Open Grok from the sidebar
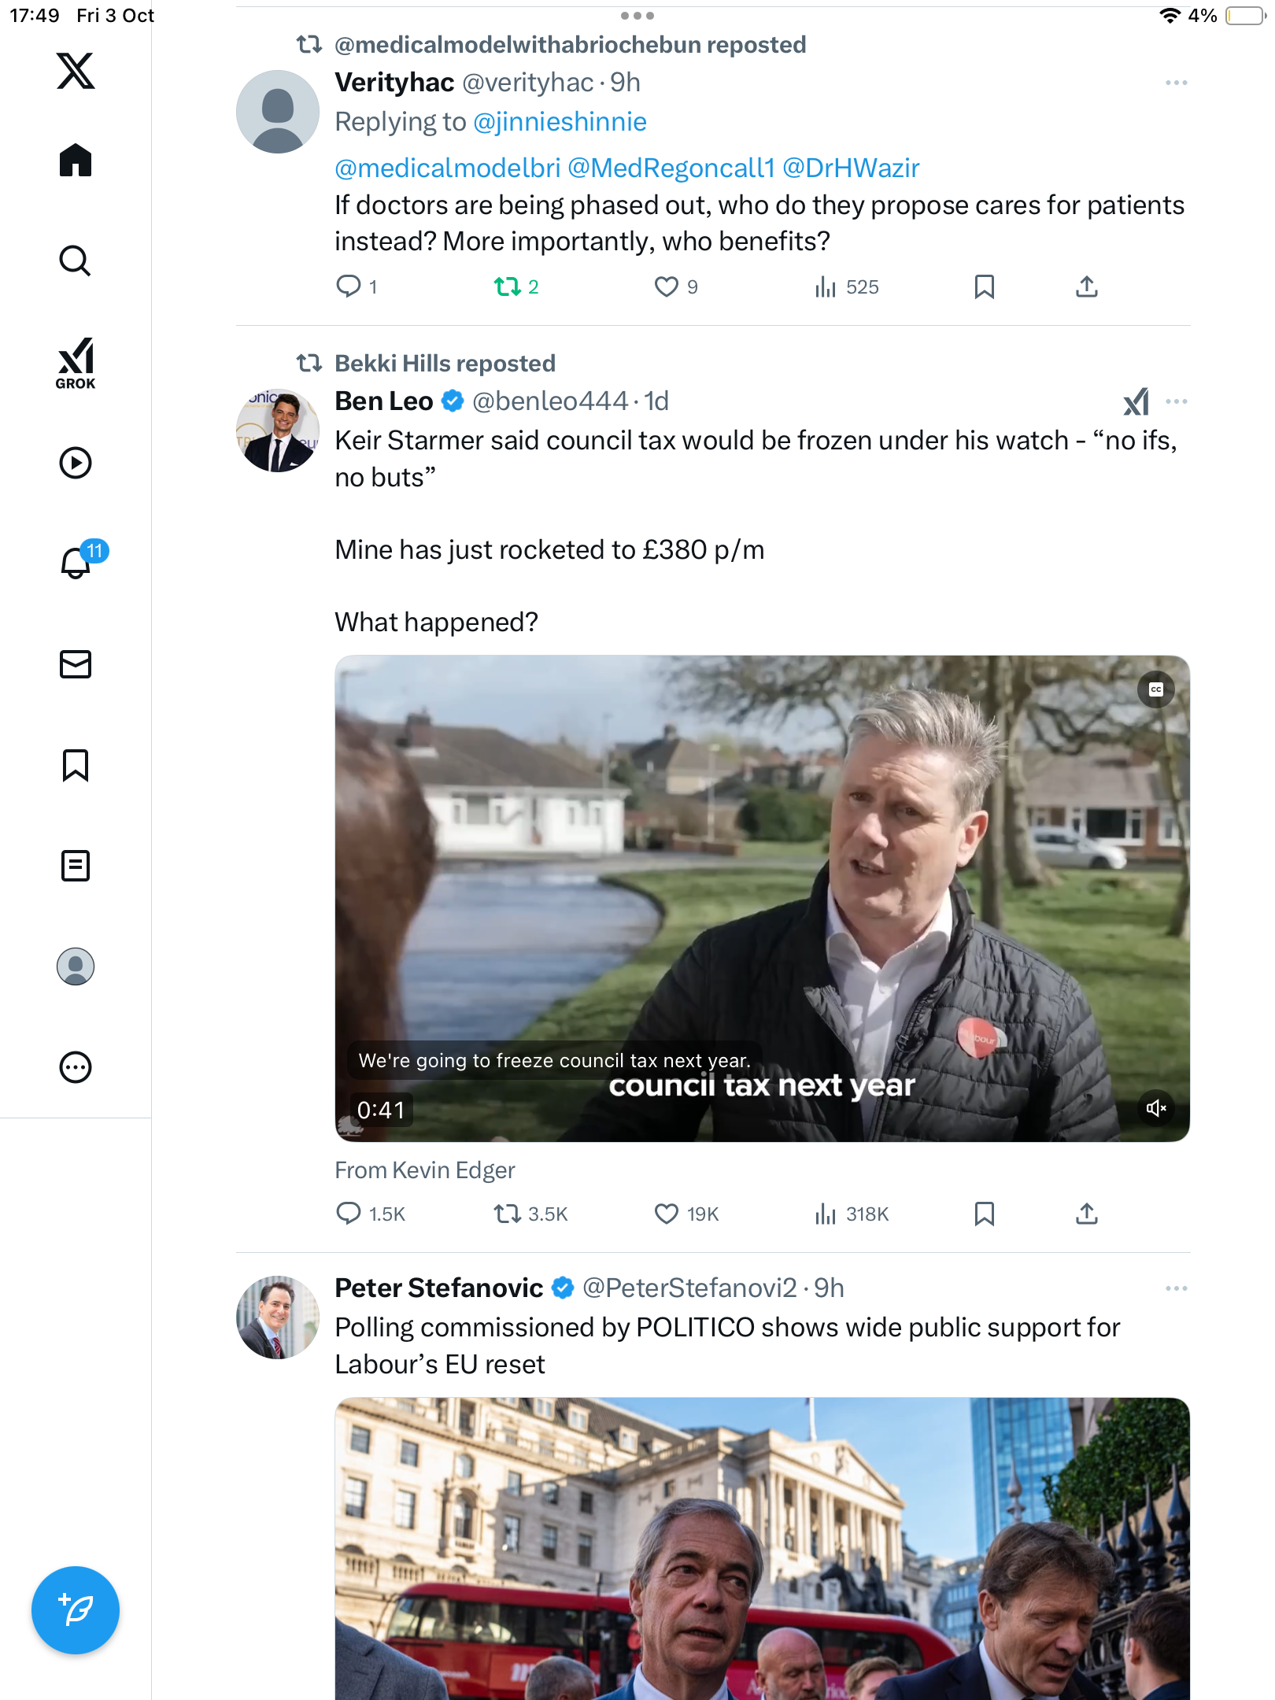Image resolution: width=1275 pixels, height=1700 pixels. (76, 363)
